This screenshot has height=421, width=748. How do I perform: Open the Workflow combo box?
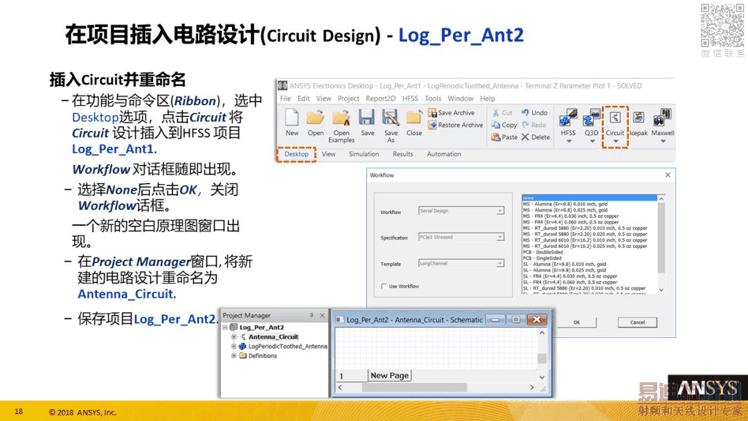tap(461, 210)
